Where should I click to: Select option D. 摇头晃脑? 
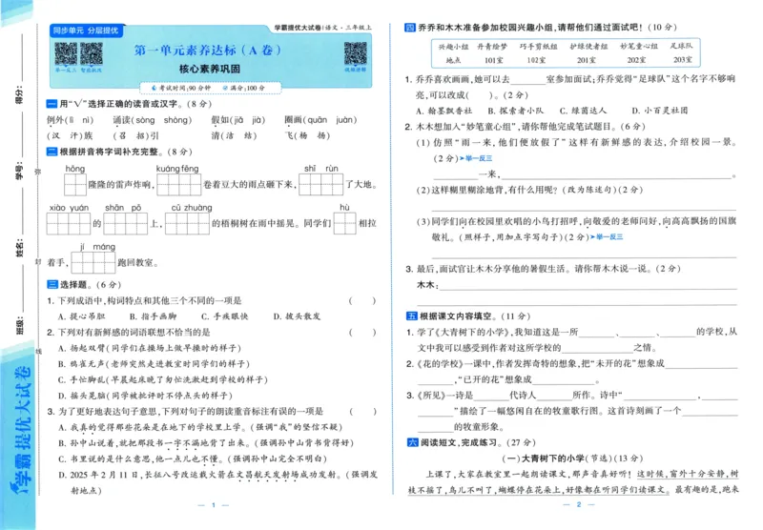coord(145,396)
